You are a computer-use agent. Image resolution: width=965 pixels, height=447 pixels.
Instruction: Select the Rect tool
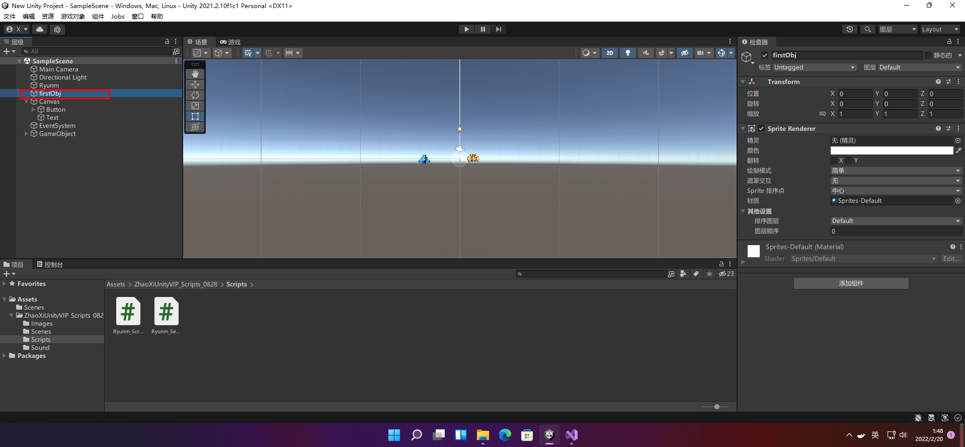[195, 116]
